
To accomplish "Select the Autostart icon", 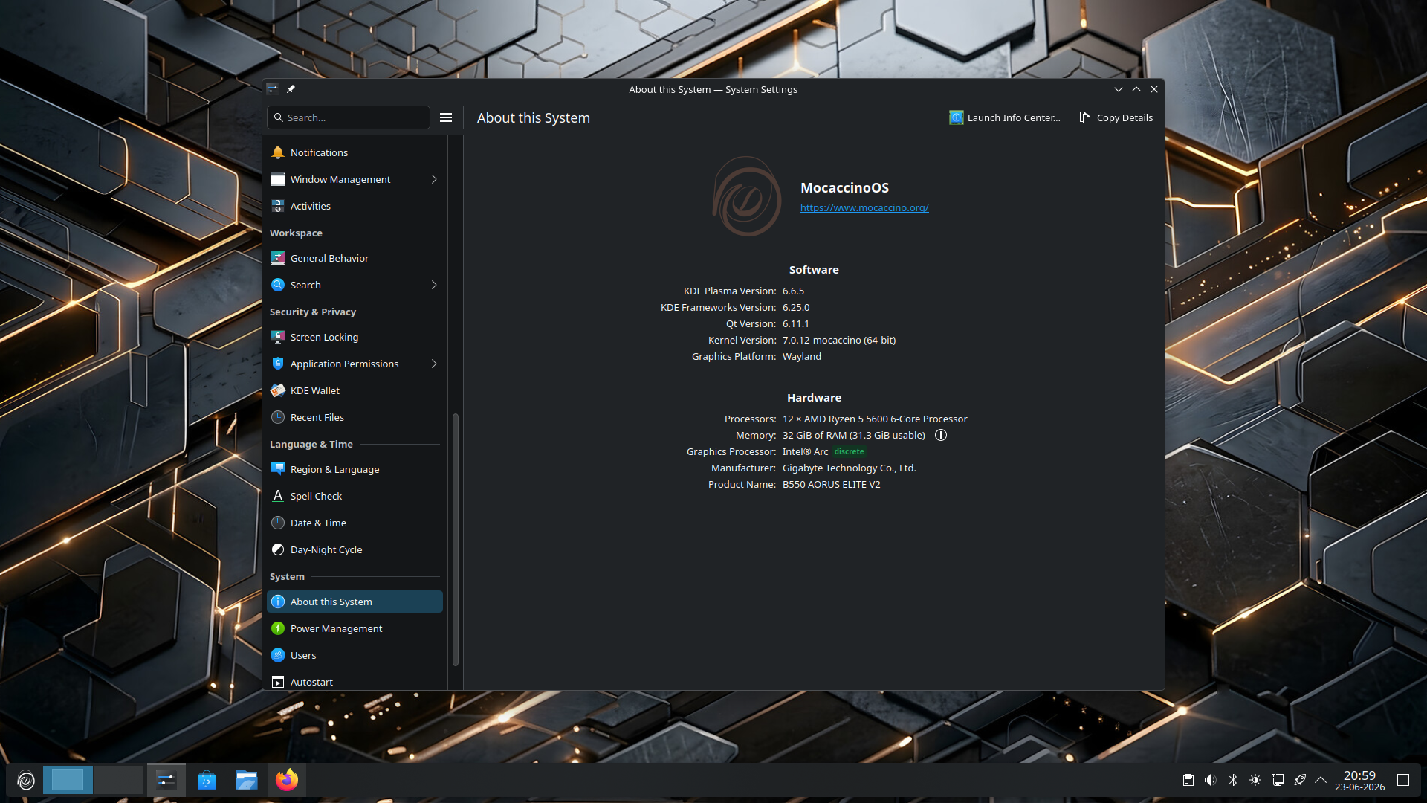I will [x=278, y=682].
